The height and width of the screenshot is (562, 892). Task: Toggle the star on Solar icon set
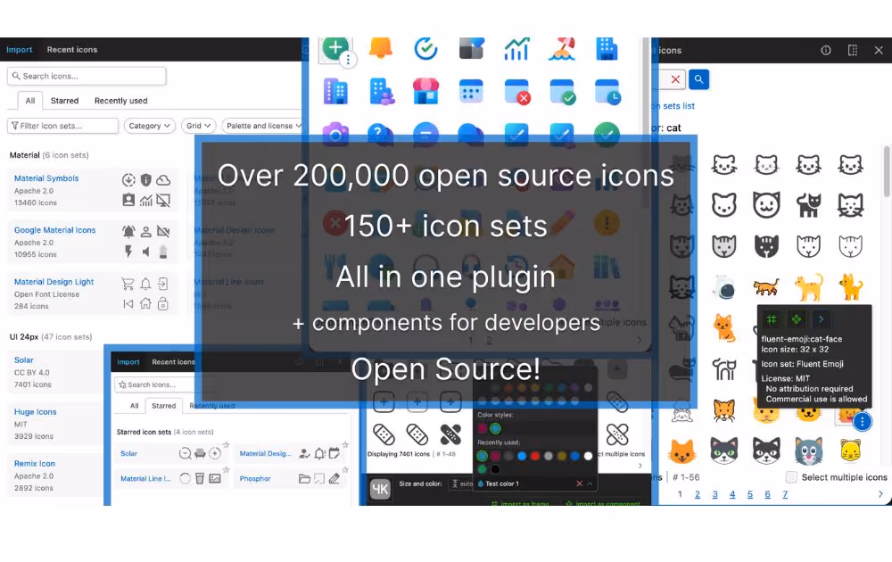(x=226, y=445)
